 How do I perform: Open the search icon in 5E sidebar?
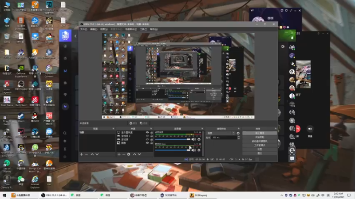click(65, 133)
